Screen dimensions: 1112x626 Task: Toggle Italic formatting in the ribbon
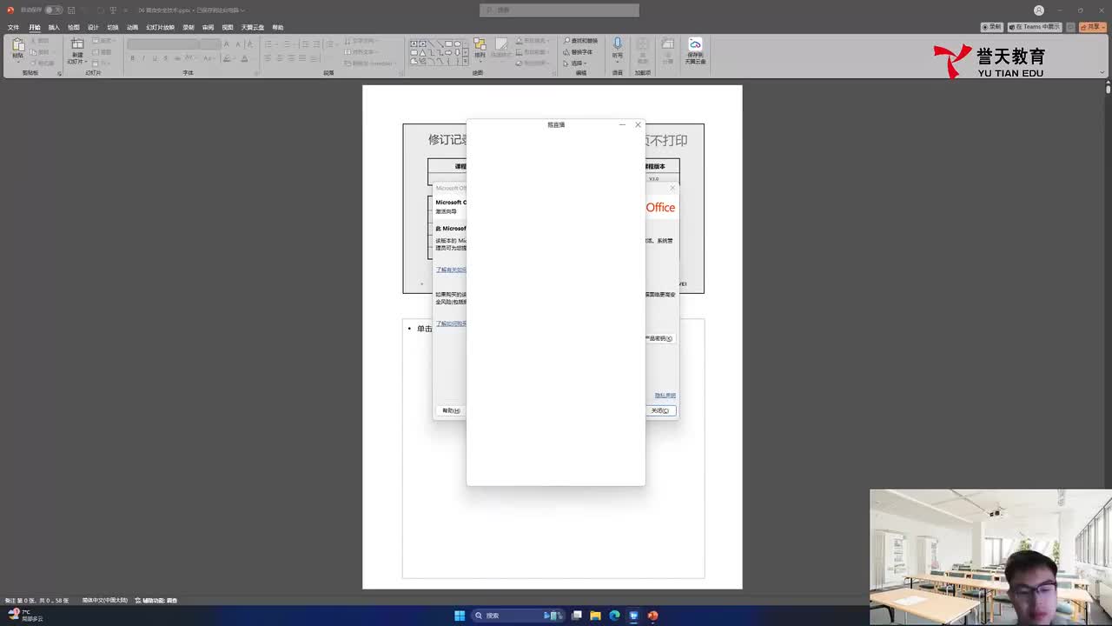point(144,58)
